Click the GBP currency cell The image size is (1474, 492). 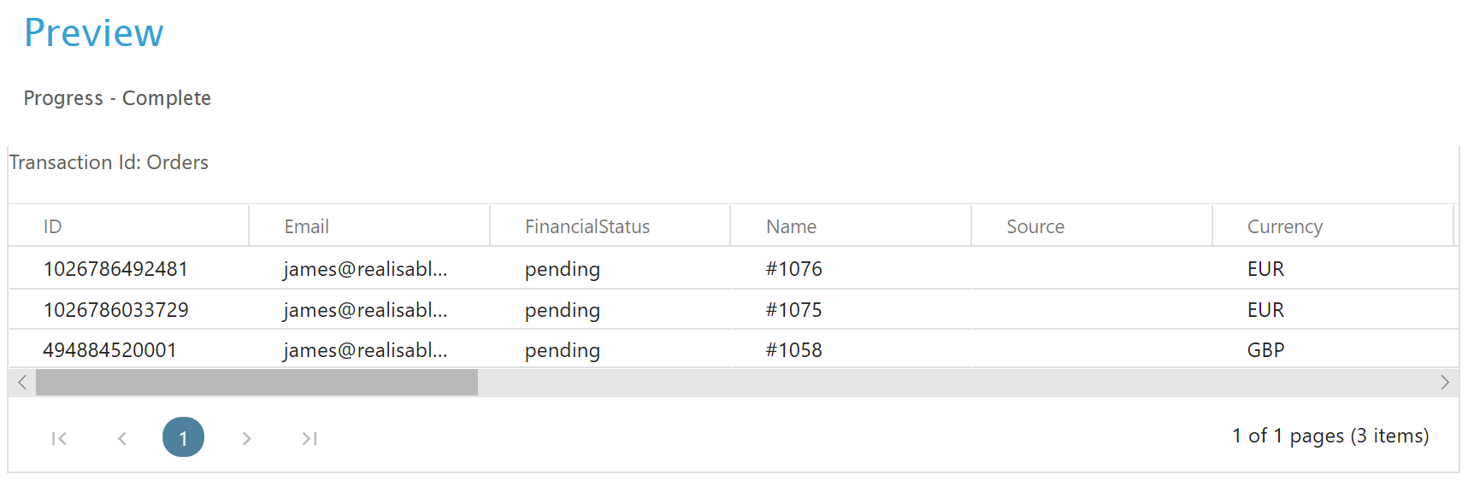(x=1265, y=350)
